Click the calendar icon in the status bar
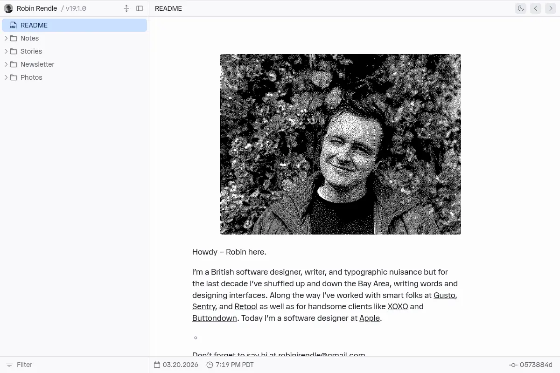The image size is (560, 373). 157,365
